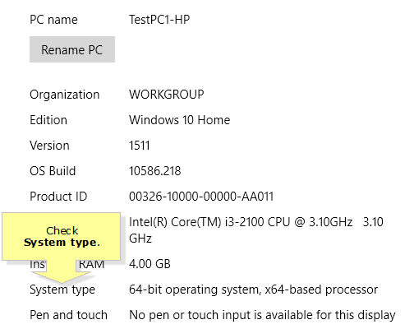Click the 00326-10000-00000-AA011 product ID
The width and height of the screenshot is (414, 329).
(201, 197)
